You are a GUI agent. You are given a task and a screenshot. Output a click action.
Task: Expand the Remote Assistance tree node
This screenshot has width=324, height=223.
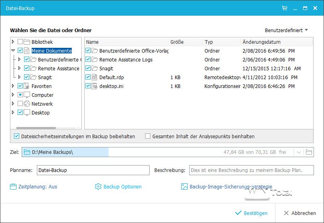(x=19, y=68)
